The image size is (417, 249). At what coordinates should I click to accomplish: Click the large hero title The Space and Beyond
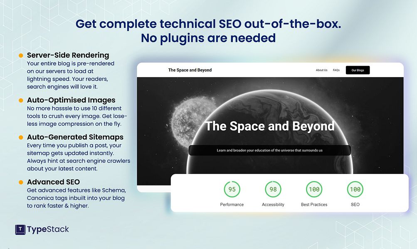tap(270, 126)
